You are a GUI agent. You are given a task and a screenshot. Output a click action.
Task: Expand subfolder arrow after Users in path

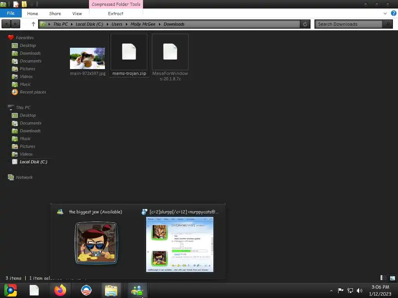[126, 24]
